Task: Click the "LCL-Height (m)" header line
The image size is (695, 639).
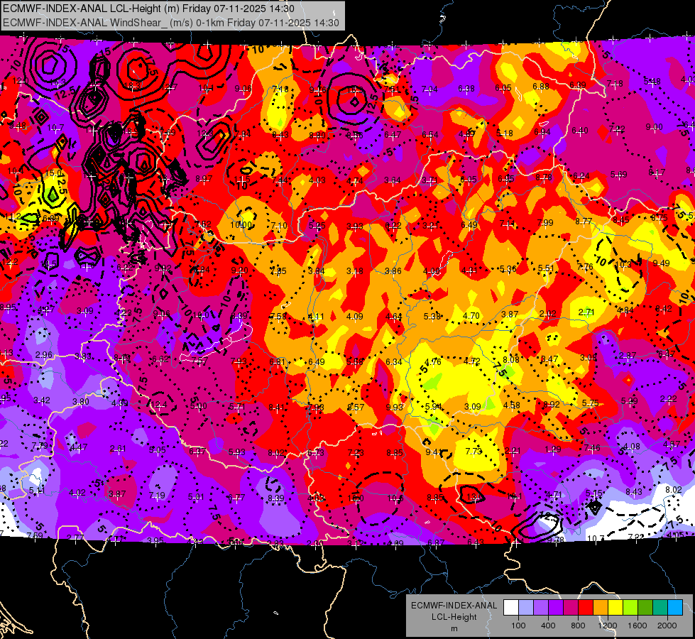Action: [x=148, y=9]
